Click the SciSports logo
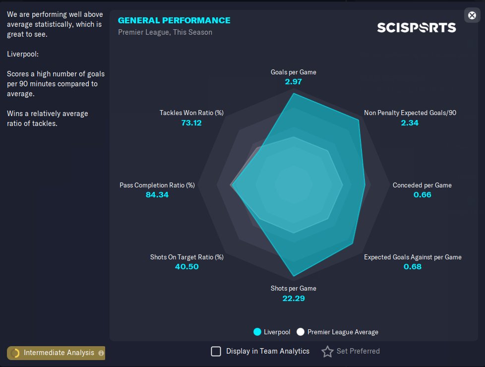 point(416,27)
